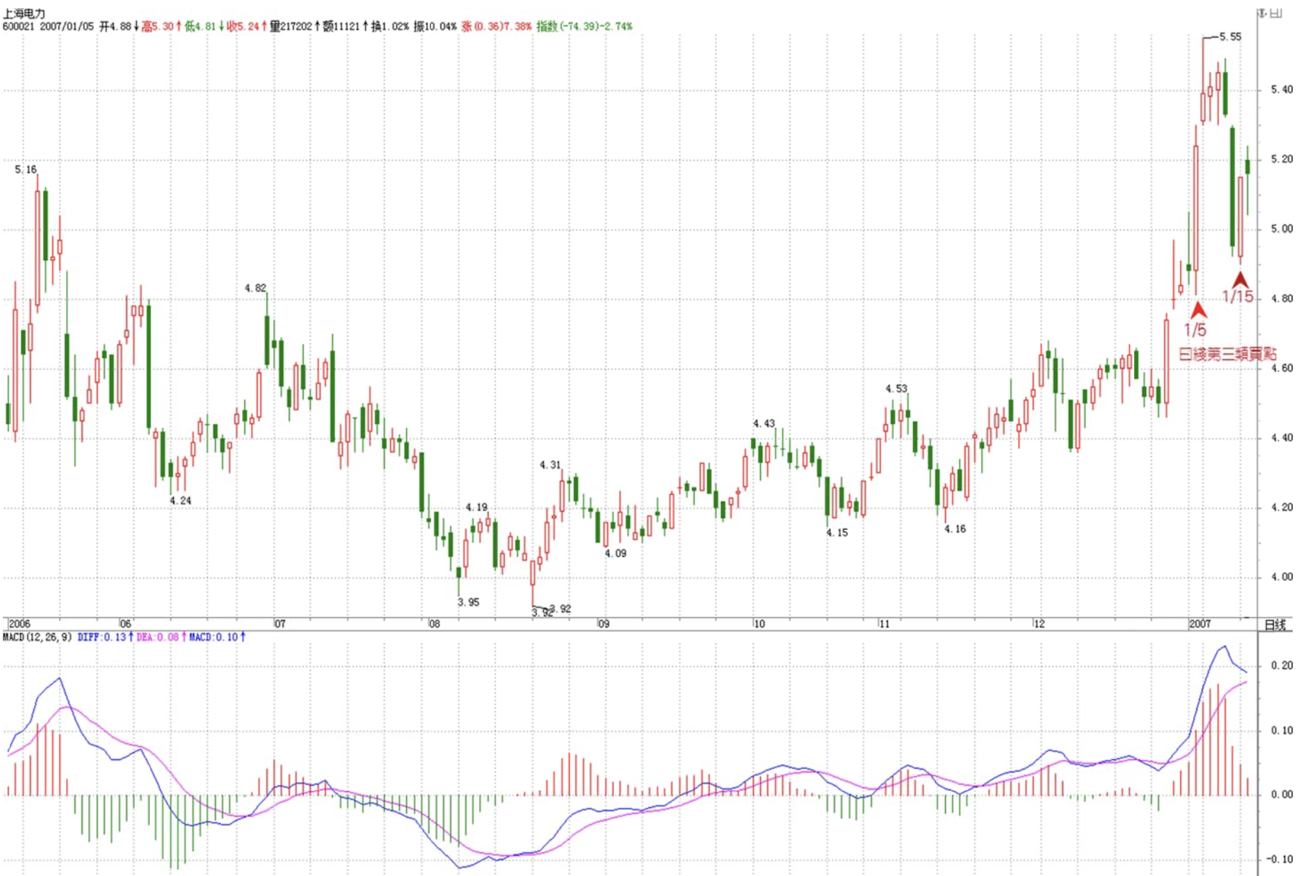1299x876 pixels.
Task: Click the DEA:0.08 indicator value
Action: 161,637
